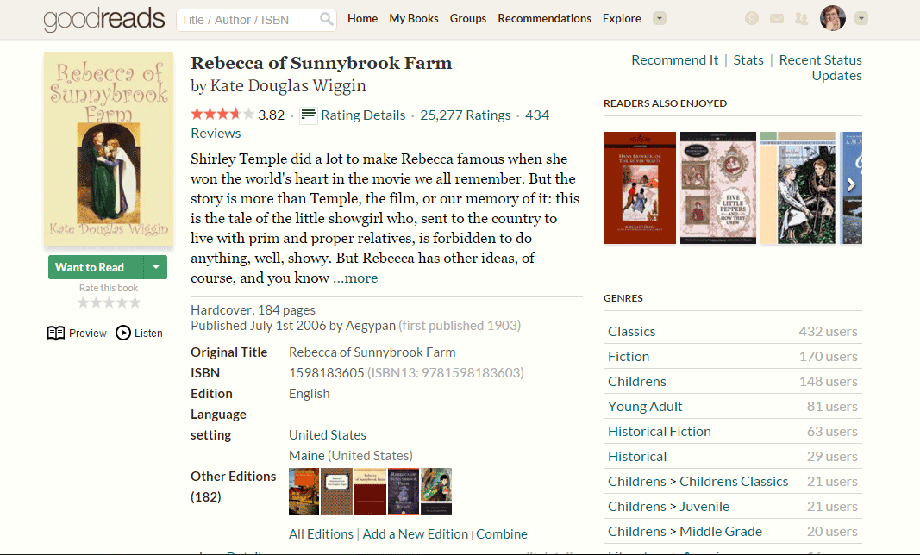Rate the book one star
Viewport: 920px width, 555px height.
[83, 302]
